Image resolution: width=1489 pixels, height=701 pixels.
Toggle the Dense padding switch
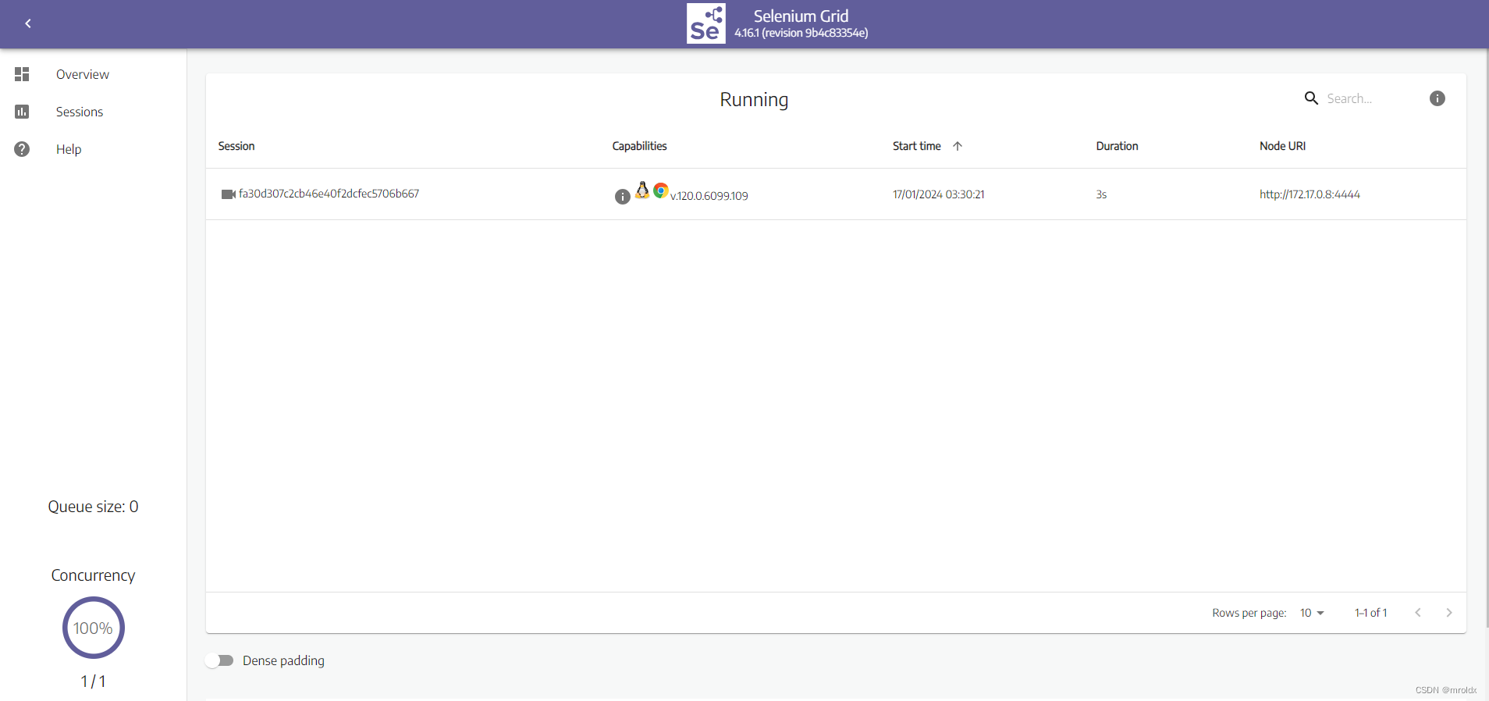coord(220,660)
